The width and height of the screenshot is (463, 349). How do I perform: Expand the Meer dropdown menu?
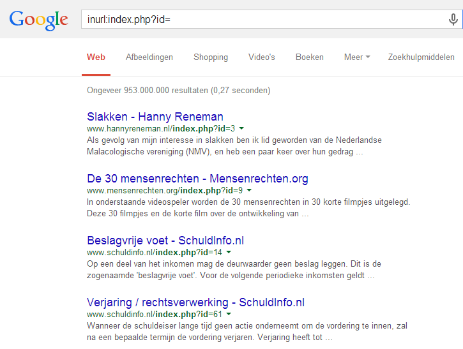pos(357,57)
